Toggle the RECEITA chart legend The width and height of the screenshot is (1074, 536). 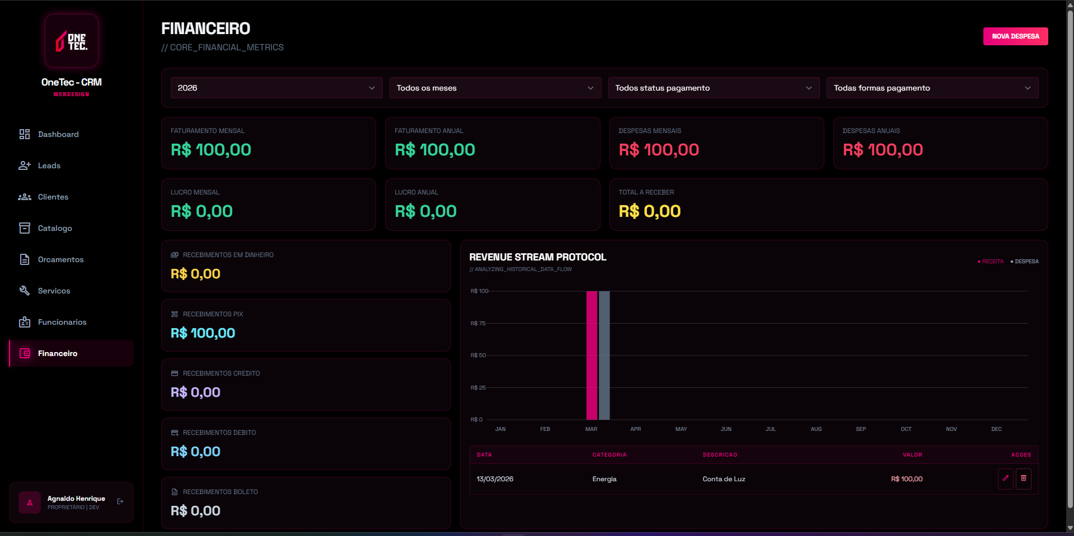click(x=989, y=261)
